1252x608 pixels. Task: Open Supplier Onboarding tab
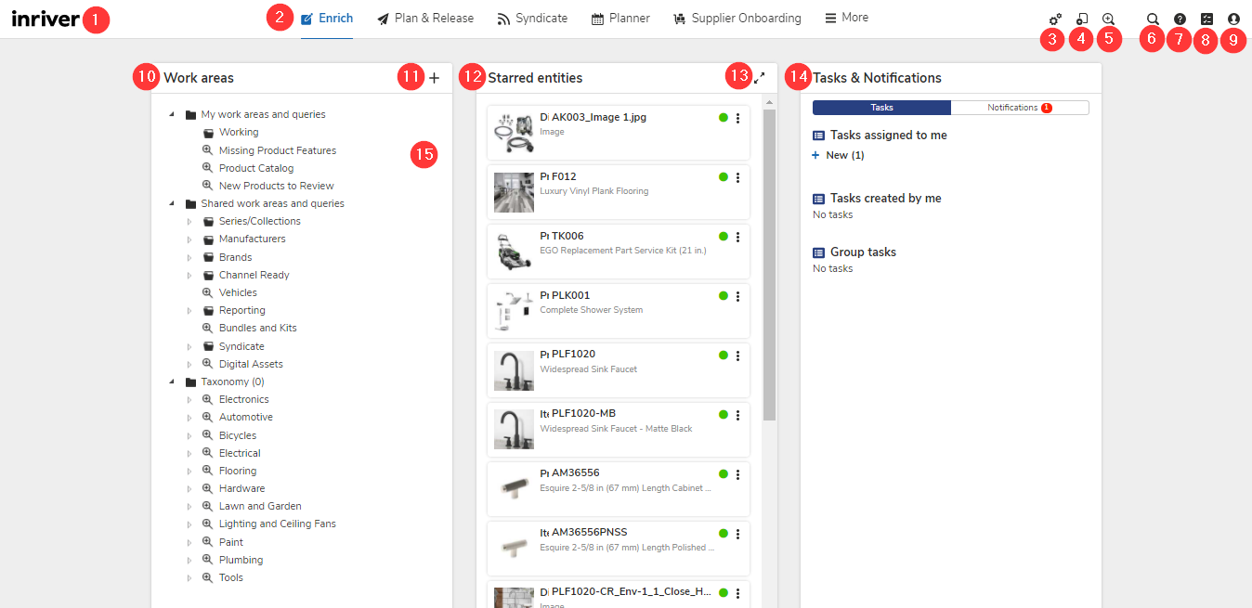[737, 19]
